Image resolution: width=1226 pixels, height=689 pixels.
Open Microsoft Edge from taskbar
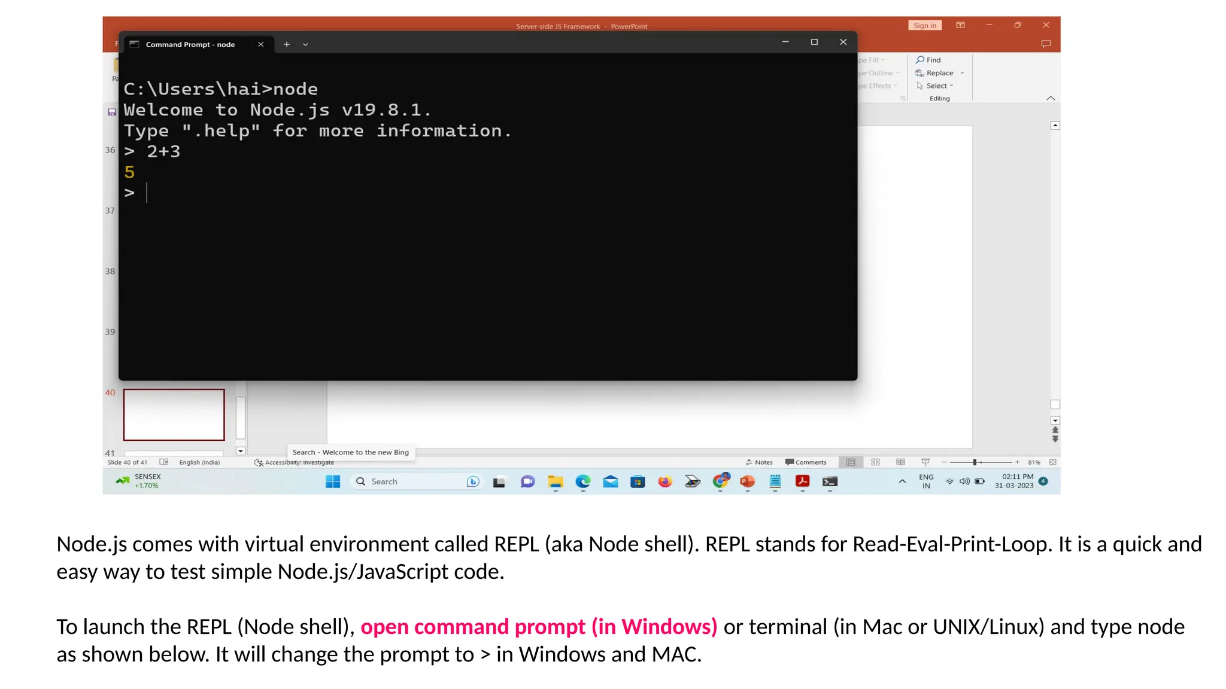583,481
